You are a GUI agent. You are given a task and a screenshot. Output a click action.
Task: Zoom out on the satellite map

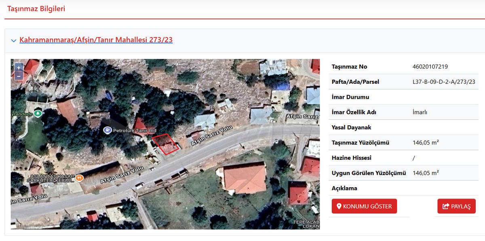coord(19,76)
